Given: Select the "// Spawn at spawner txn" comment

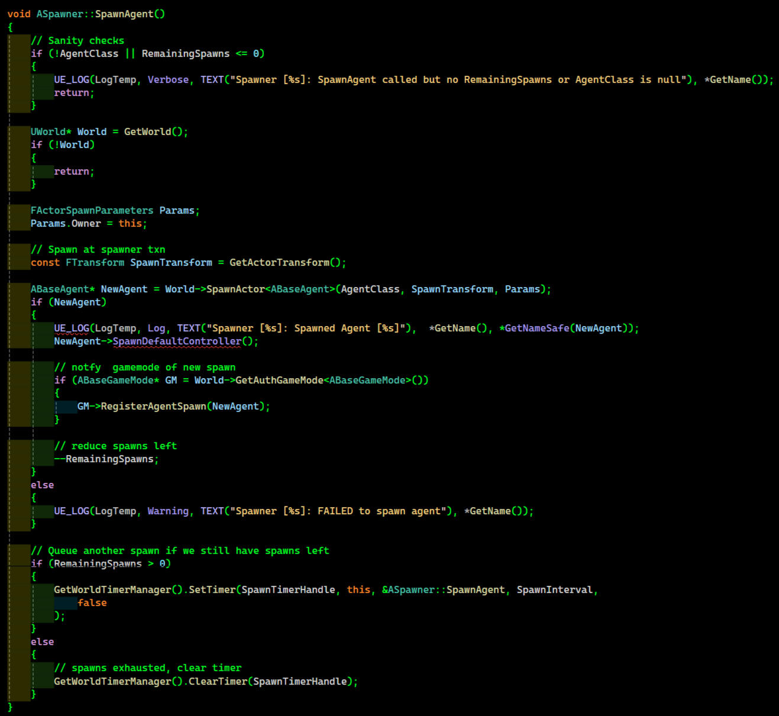Looking at the screenshot, I should (x=98, y=250).
